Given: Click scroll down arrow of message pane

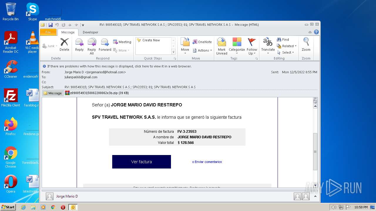Looking at the screenshot, I should (315, 185).
